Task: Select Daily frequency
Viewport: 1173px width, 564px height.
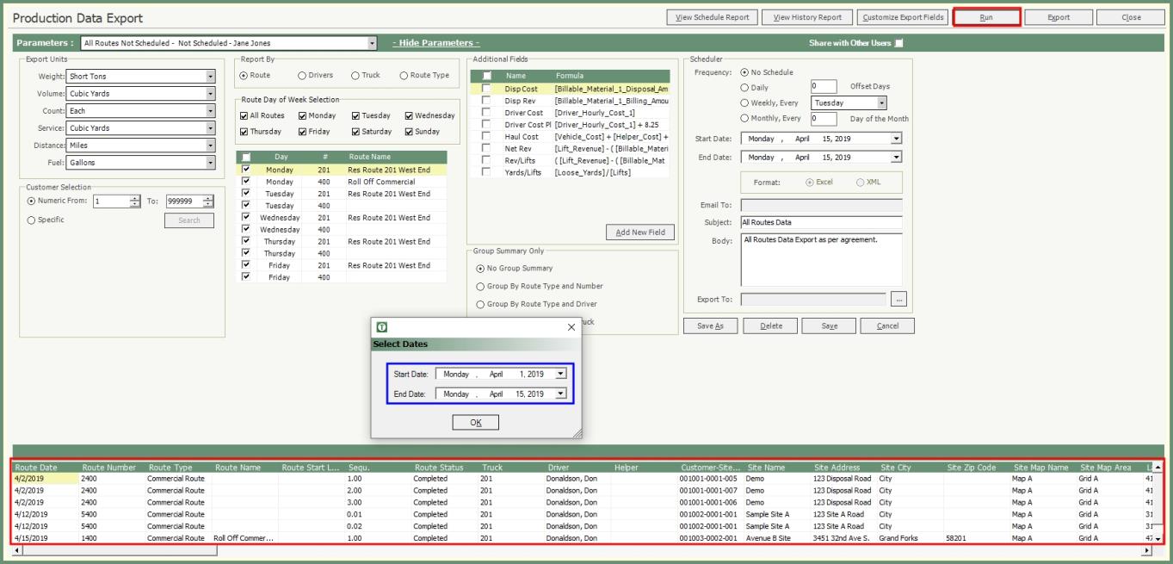Action: click(x=744, y=87)
